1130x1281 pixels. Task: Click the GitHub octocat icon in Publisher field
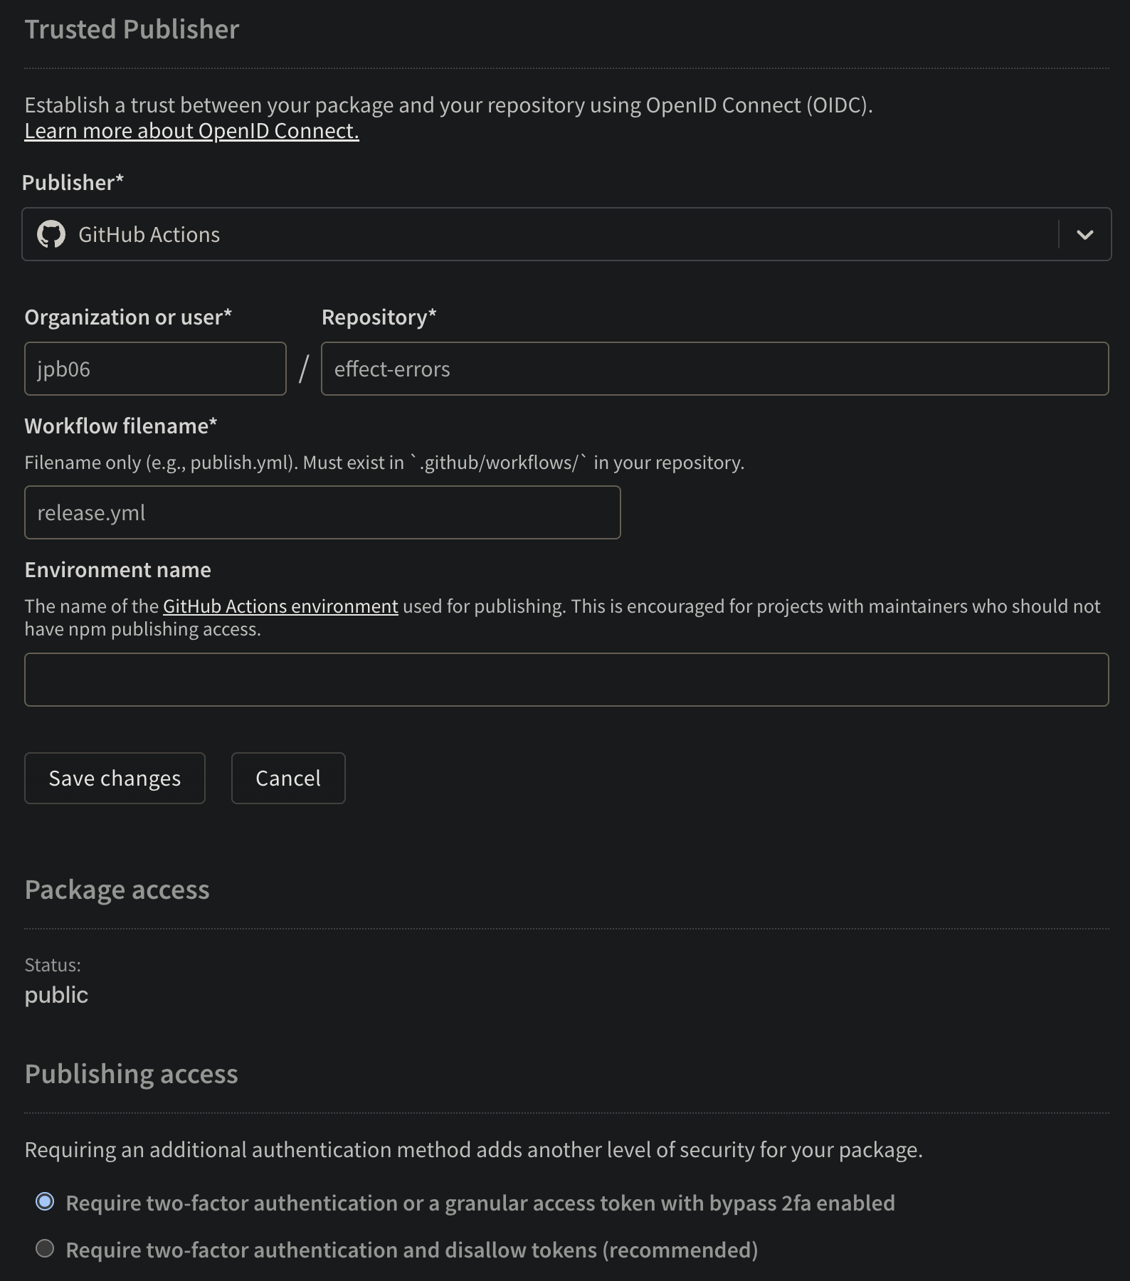51,234
